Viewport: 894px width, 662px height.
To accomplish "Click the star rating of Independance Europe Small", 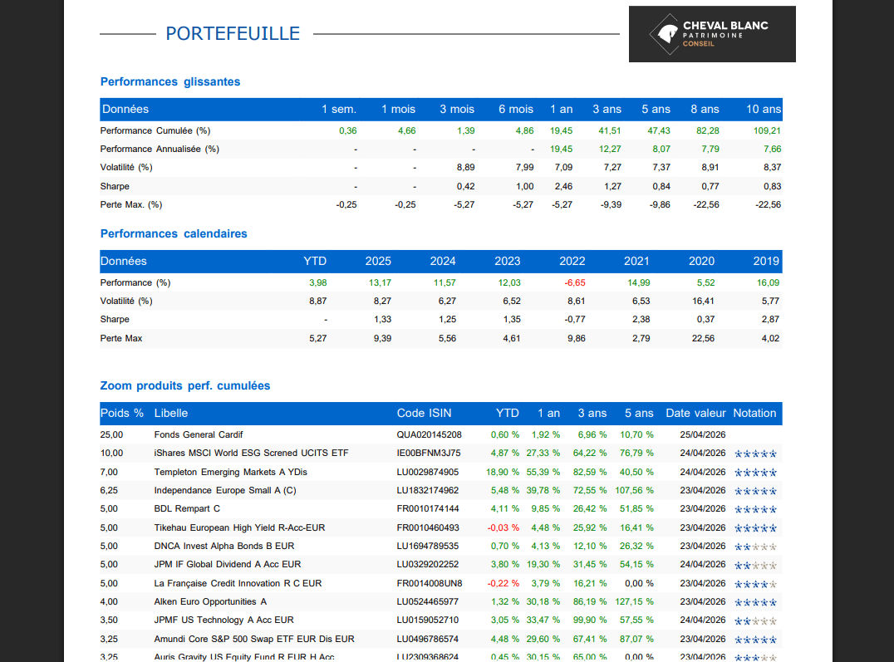I will (755, 491).
